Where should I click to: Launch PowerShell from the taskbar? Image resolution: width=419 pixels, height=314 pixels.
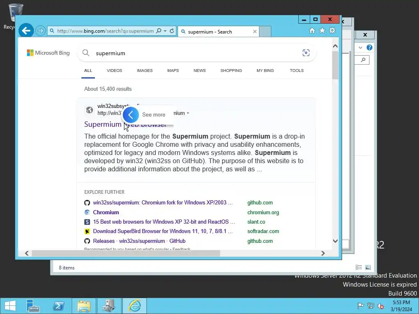59,306
